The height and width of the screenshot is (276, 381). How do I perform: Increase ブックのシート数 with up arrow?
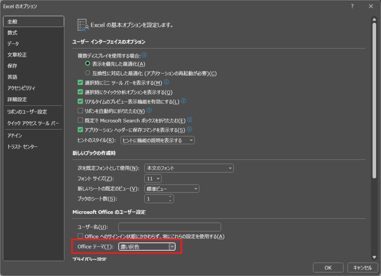click(170, 197)
